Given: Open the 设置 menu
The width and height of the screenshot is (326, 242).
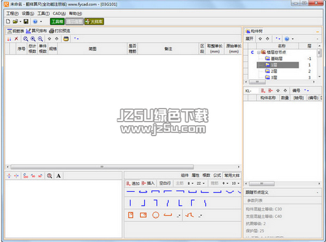Looking at the screenshot, I should pos(28,14).
